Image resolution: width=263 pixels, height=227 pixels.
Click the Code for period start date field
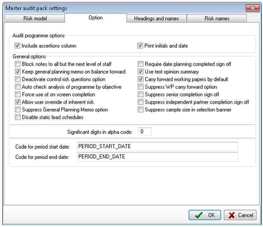pyautogui.click(x=157, y=147)
